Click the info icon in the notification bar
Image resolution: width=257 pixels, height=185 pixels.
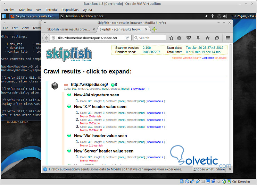(45, 169)
